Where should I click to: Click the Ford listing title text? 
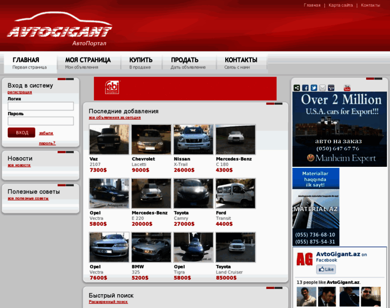tap(221, 213)
